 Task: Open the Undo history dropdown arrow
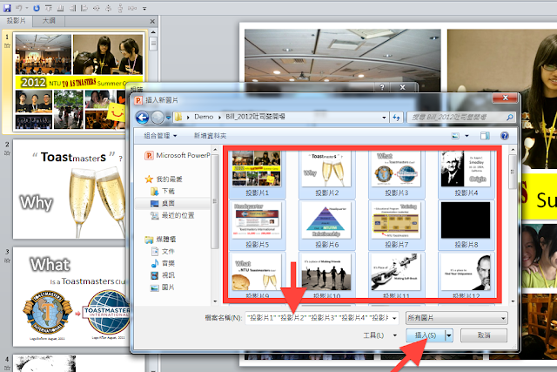[27, 8]
